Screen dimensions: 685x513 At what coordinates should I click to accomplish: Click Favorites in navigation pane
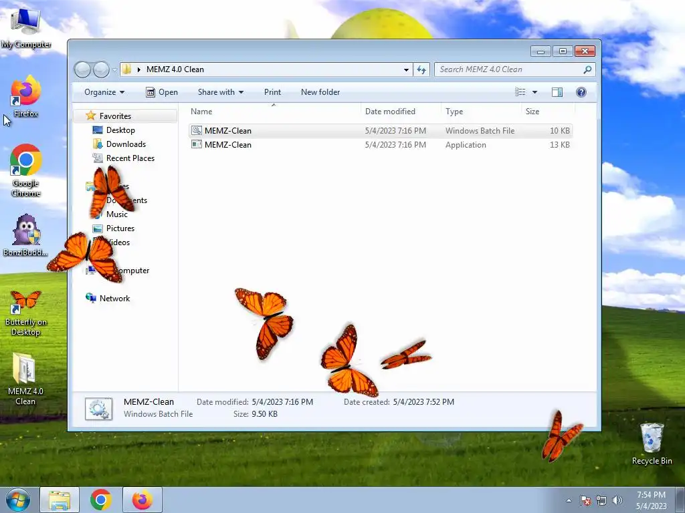(115, 116)
